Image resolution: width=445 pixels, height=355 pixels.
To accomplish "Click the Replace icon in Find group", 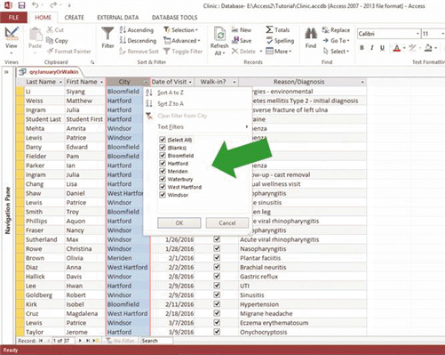I will tap(326, 29).
